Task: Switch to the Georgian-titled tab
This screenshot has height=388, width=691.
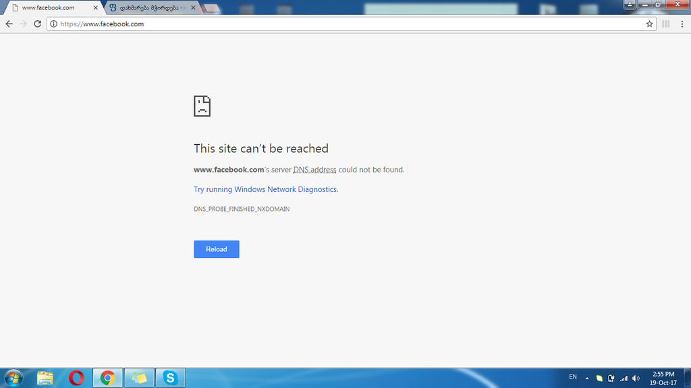Action: 152,7
